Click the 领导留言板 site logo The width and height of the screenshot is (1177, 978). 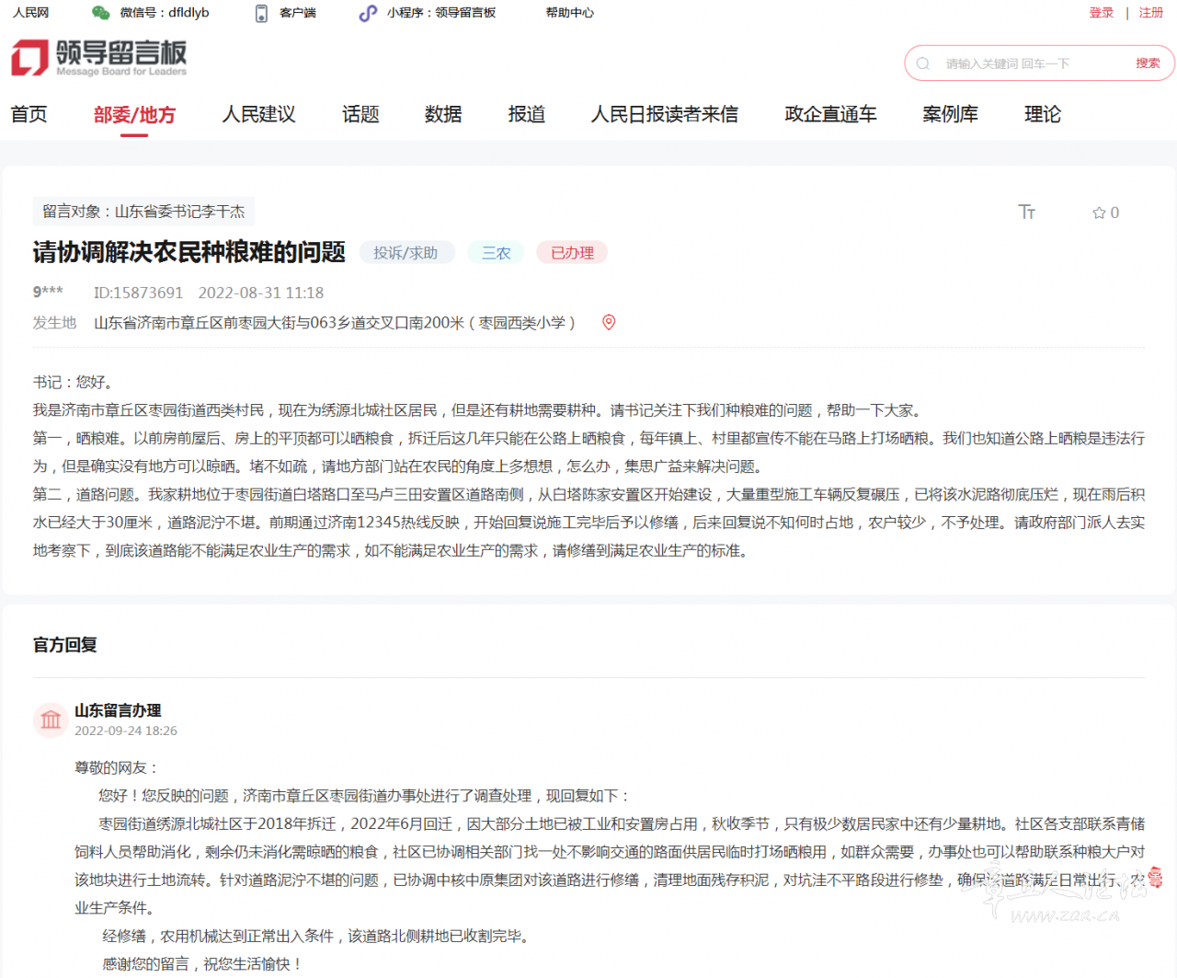[x=99, y=58]
